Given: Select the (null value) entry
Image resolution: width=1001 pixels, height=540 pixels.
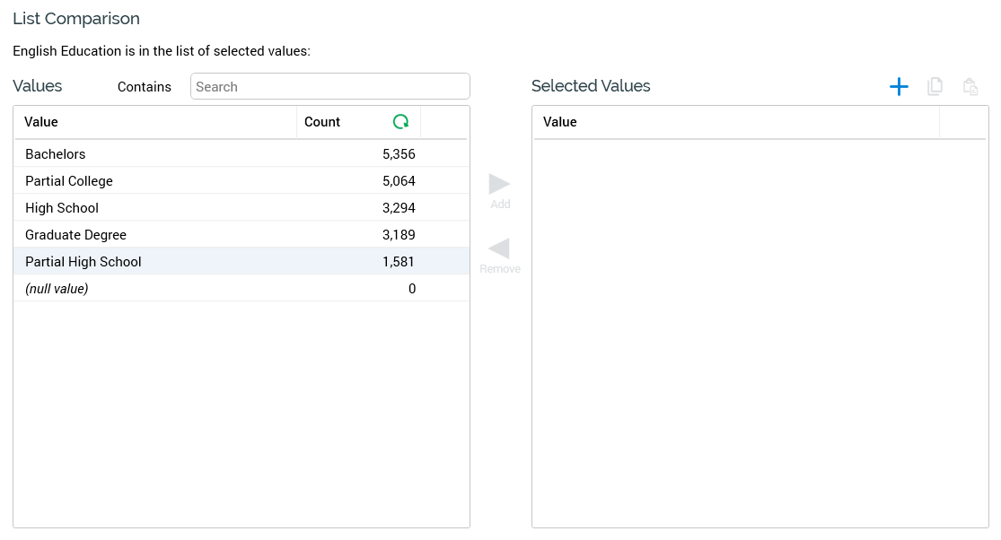Looking at the screenshot, I should click(57, 289).
